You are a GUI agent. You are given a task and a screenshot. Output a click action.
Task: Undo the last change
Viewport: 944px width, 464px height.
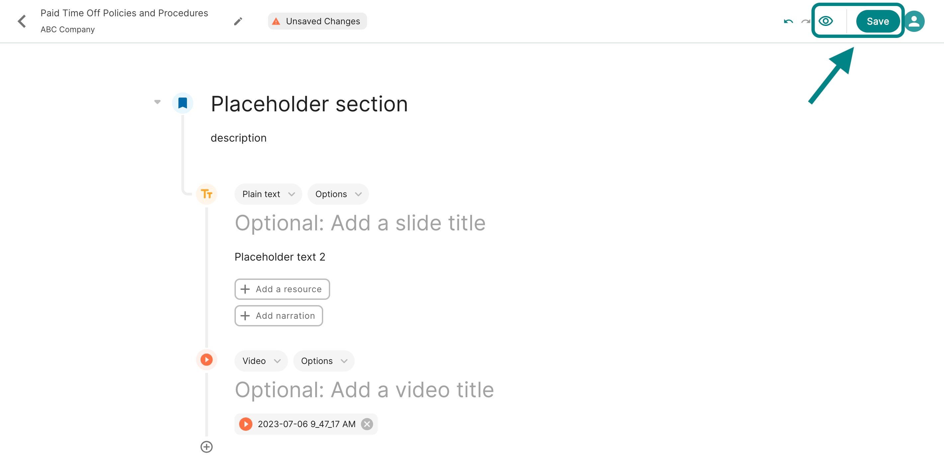pyautogui.click(x=788, y=21)
